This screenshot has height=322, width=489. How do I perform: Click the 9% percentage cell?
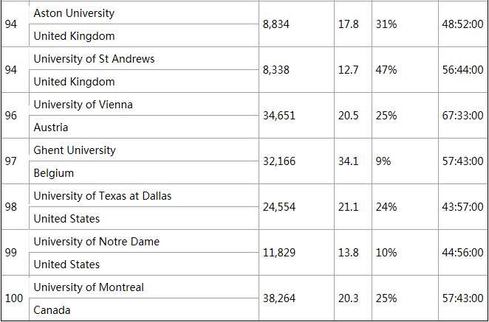pos(383,161)
